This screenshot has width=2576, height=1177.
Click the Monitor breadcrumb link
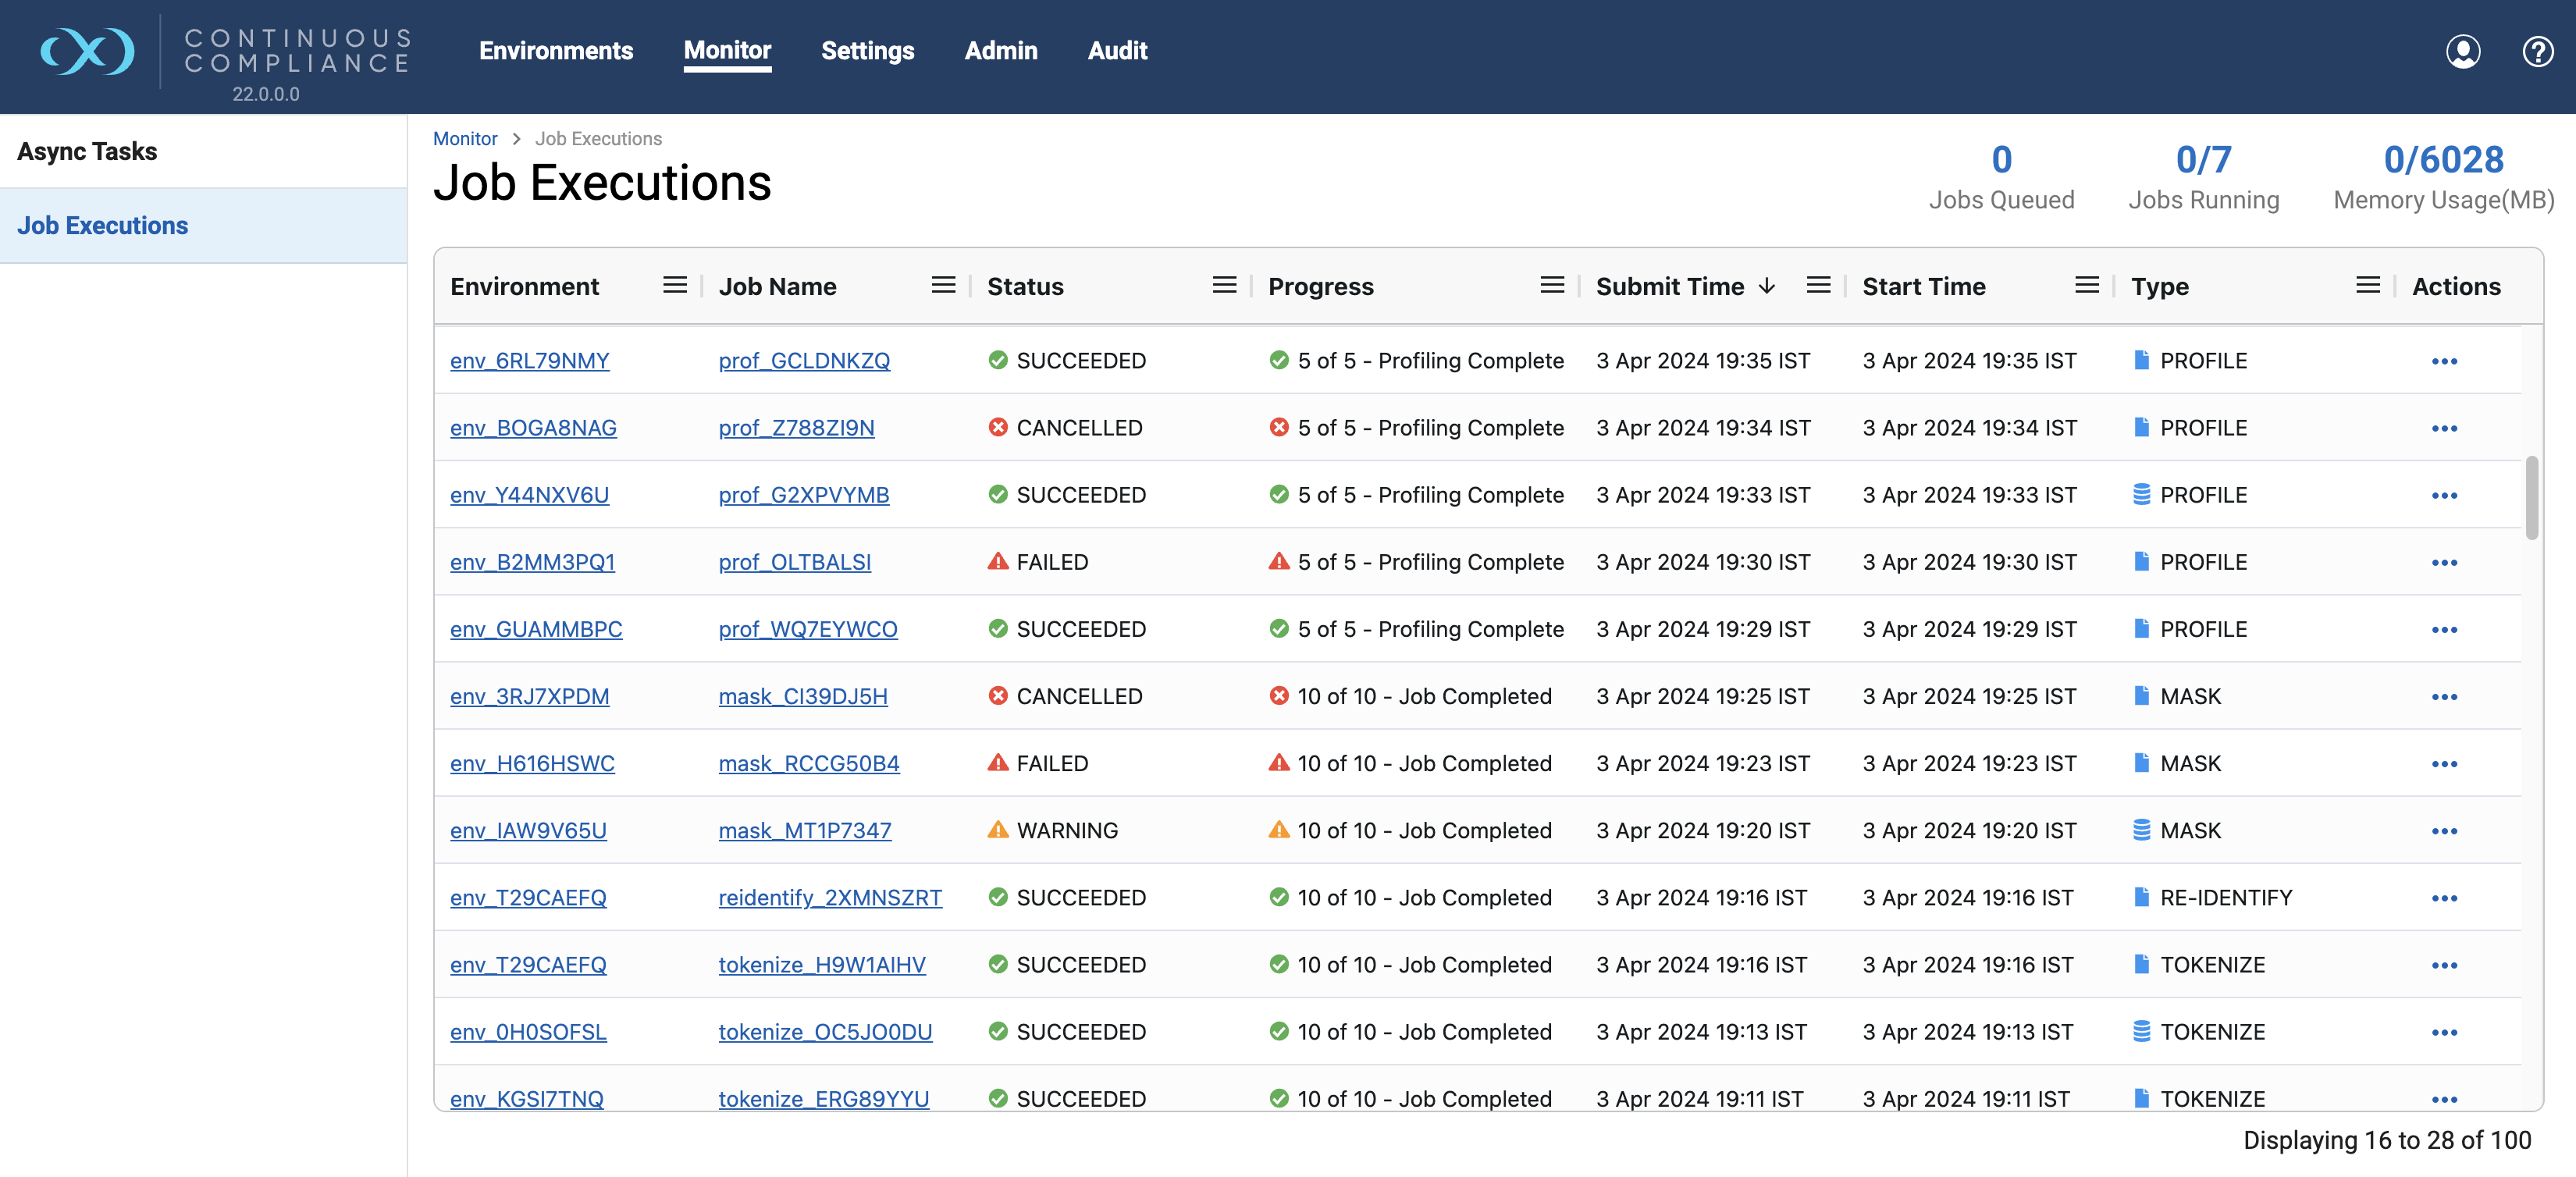coord(465,139)
